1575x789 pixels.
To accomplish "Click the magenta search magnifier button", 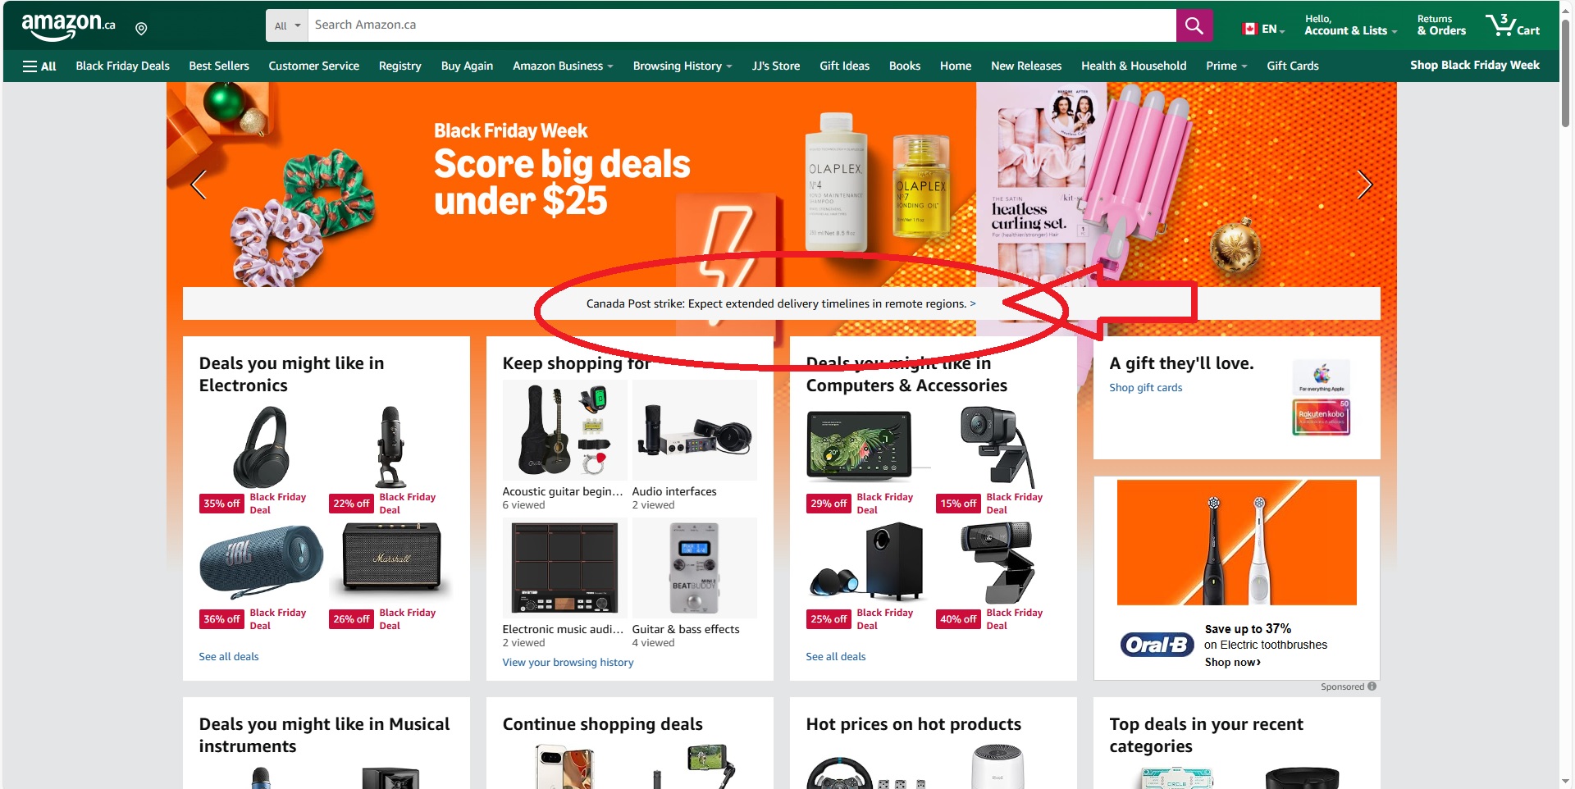I will (x=1194, y=25).
